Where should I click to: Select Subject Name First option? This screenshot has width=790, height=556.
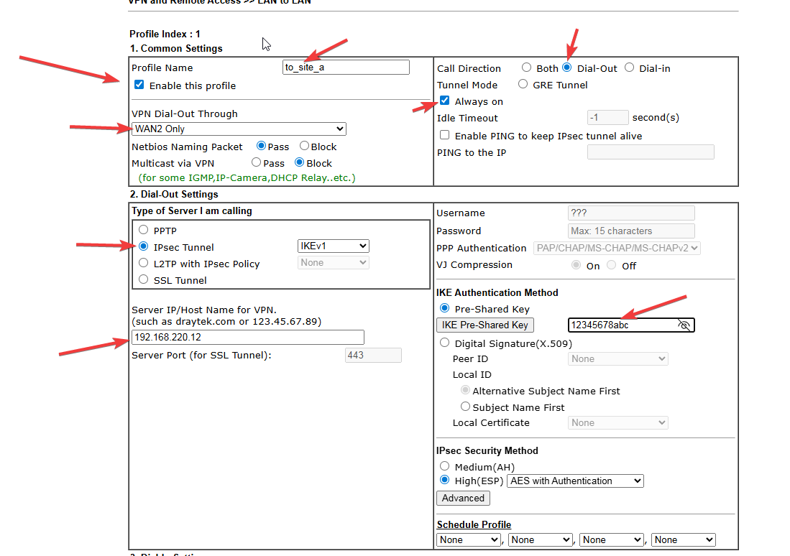tap(466, 407)
